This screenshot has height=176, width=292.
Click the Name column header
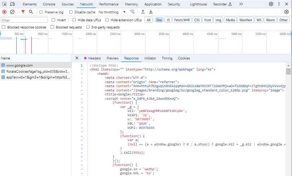click(36, 58)
